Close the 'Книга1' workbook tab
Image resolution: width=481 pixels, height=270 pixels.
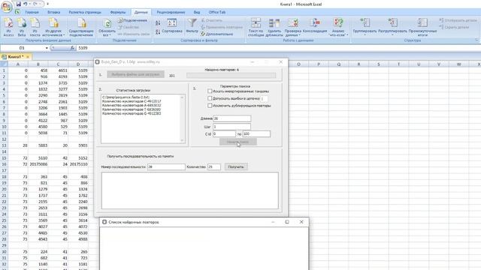coord(28,57)
